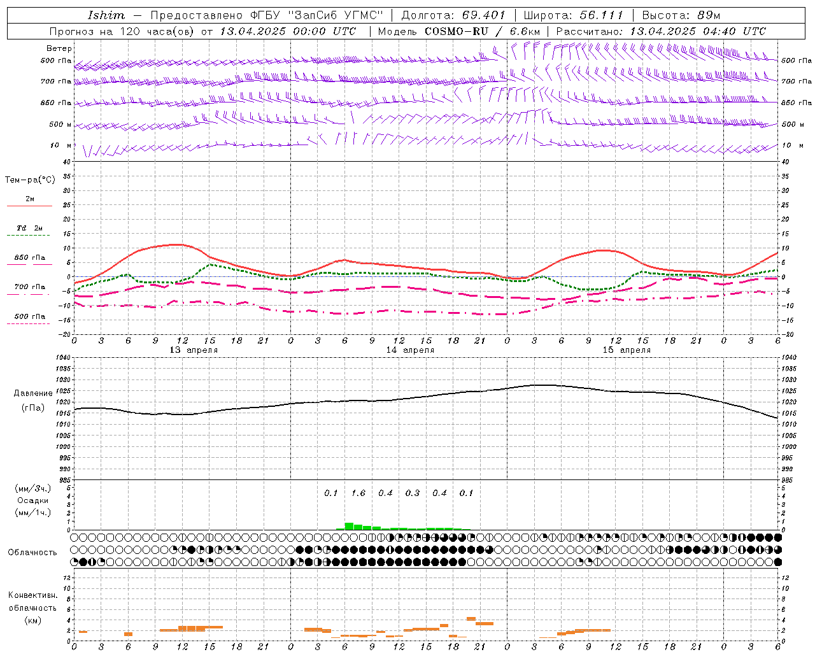815x652 pixels.
Task: Click the (км) unit label under облачность
Action: coord(33,621)
